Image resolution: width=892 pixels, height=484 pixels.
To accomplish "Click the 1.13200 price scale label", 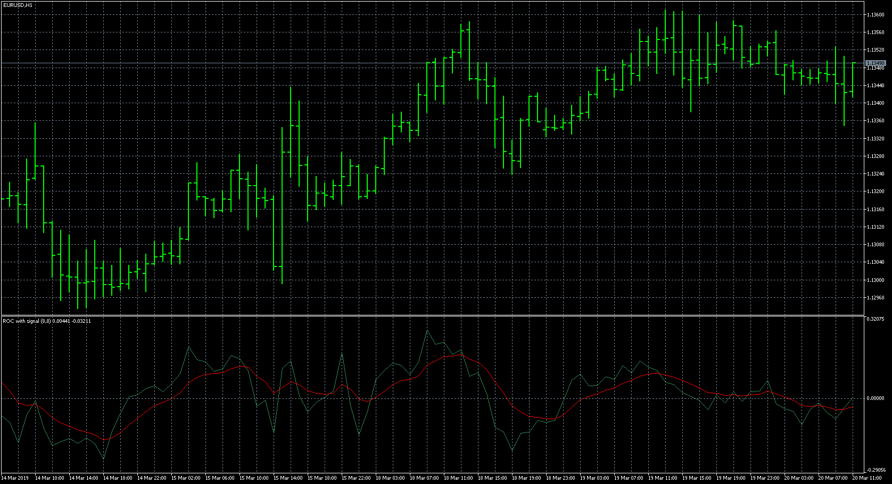I will click(x=876, y=191).
